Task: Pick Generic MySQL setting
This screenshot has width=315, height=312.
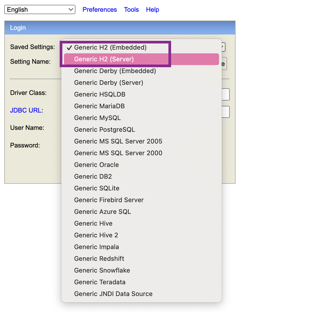Action: [142, 118]
